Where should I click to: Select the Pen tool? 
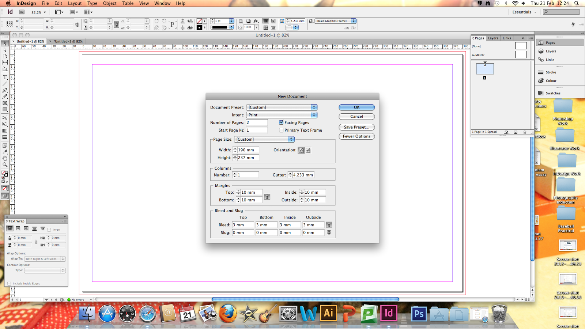click(x=5, y=91)
